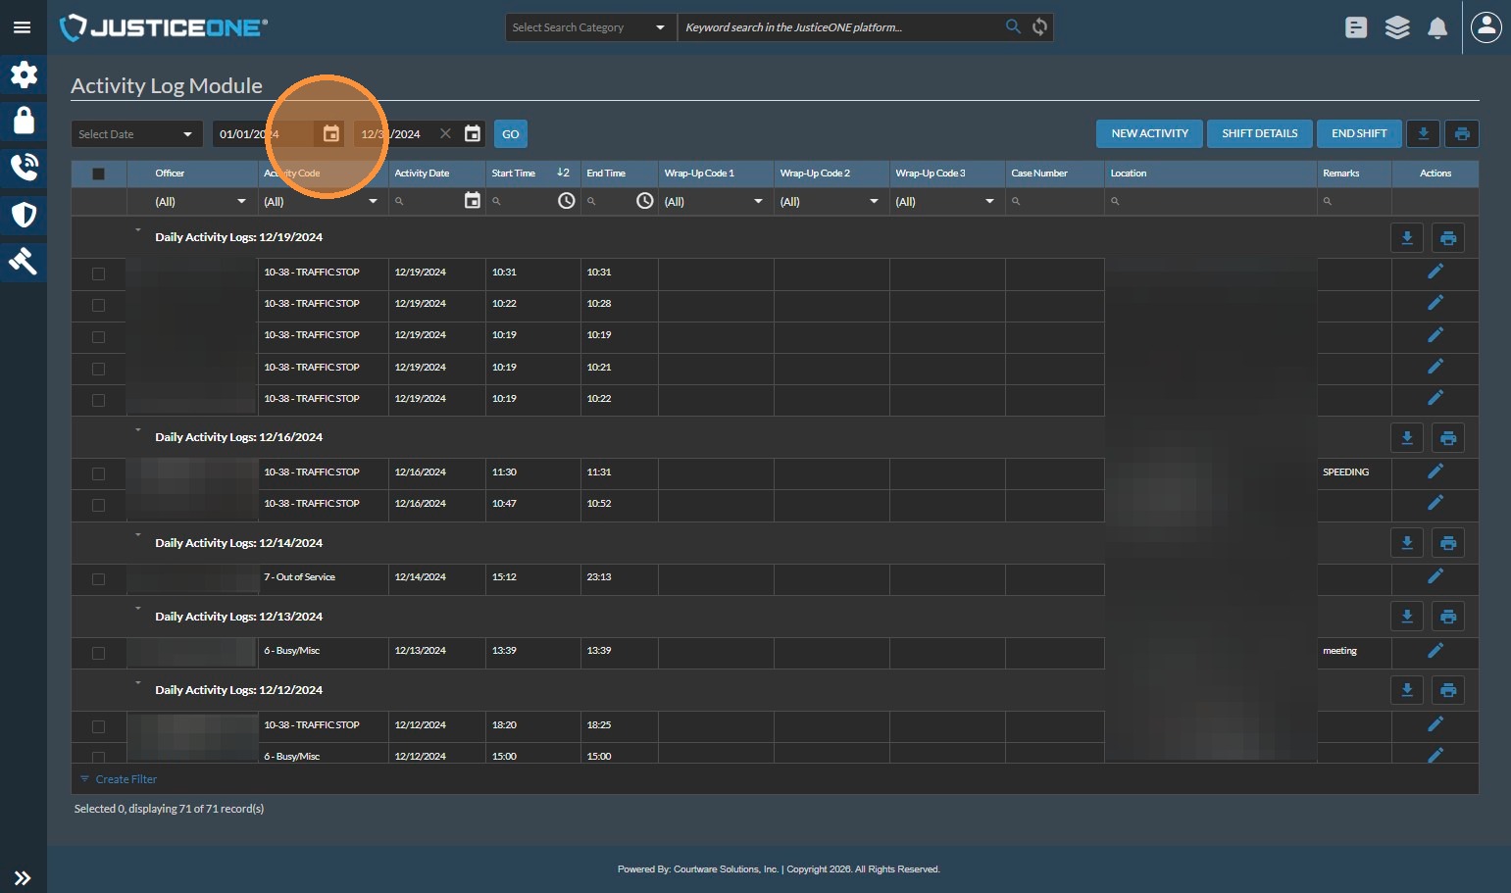Open the phone dispatch sidebar icon

24,168
